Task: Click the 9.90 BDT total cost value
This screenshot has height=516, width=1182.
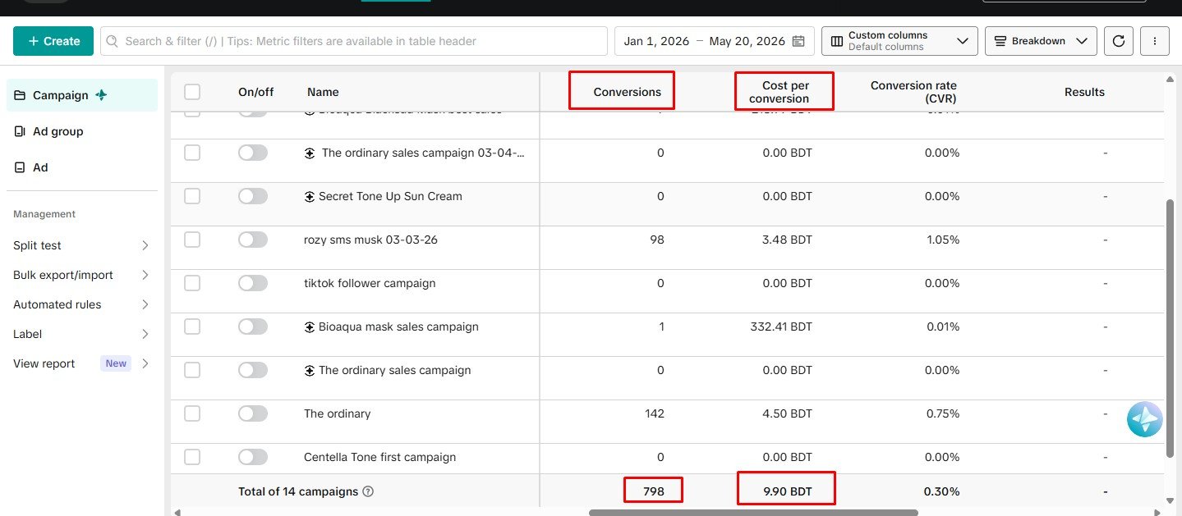Action: (786, 491)
